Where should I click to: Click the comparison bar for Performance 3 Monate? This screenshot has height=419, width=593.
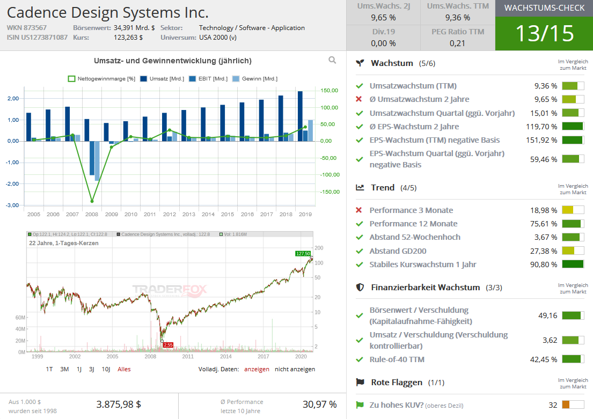573,210
